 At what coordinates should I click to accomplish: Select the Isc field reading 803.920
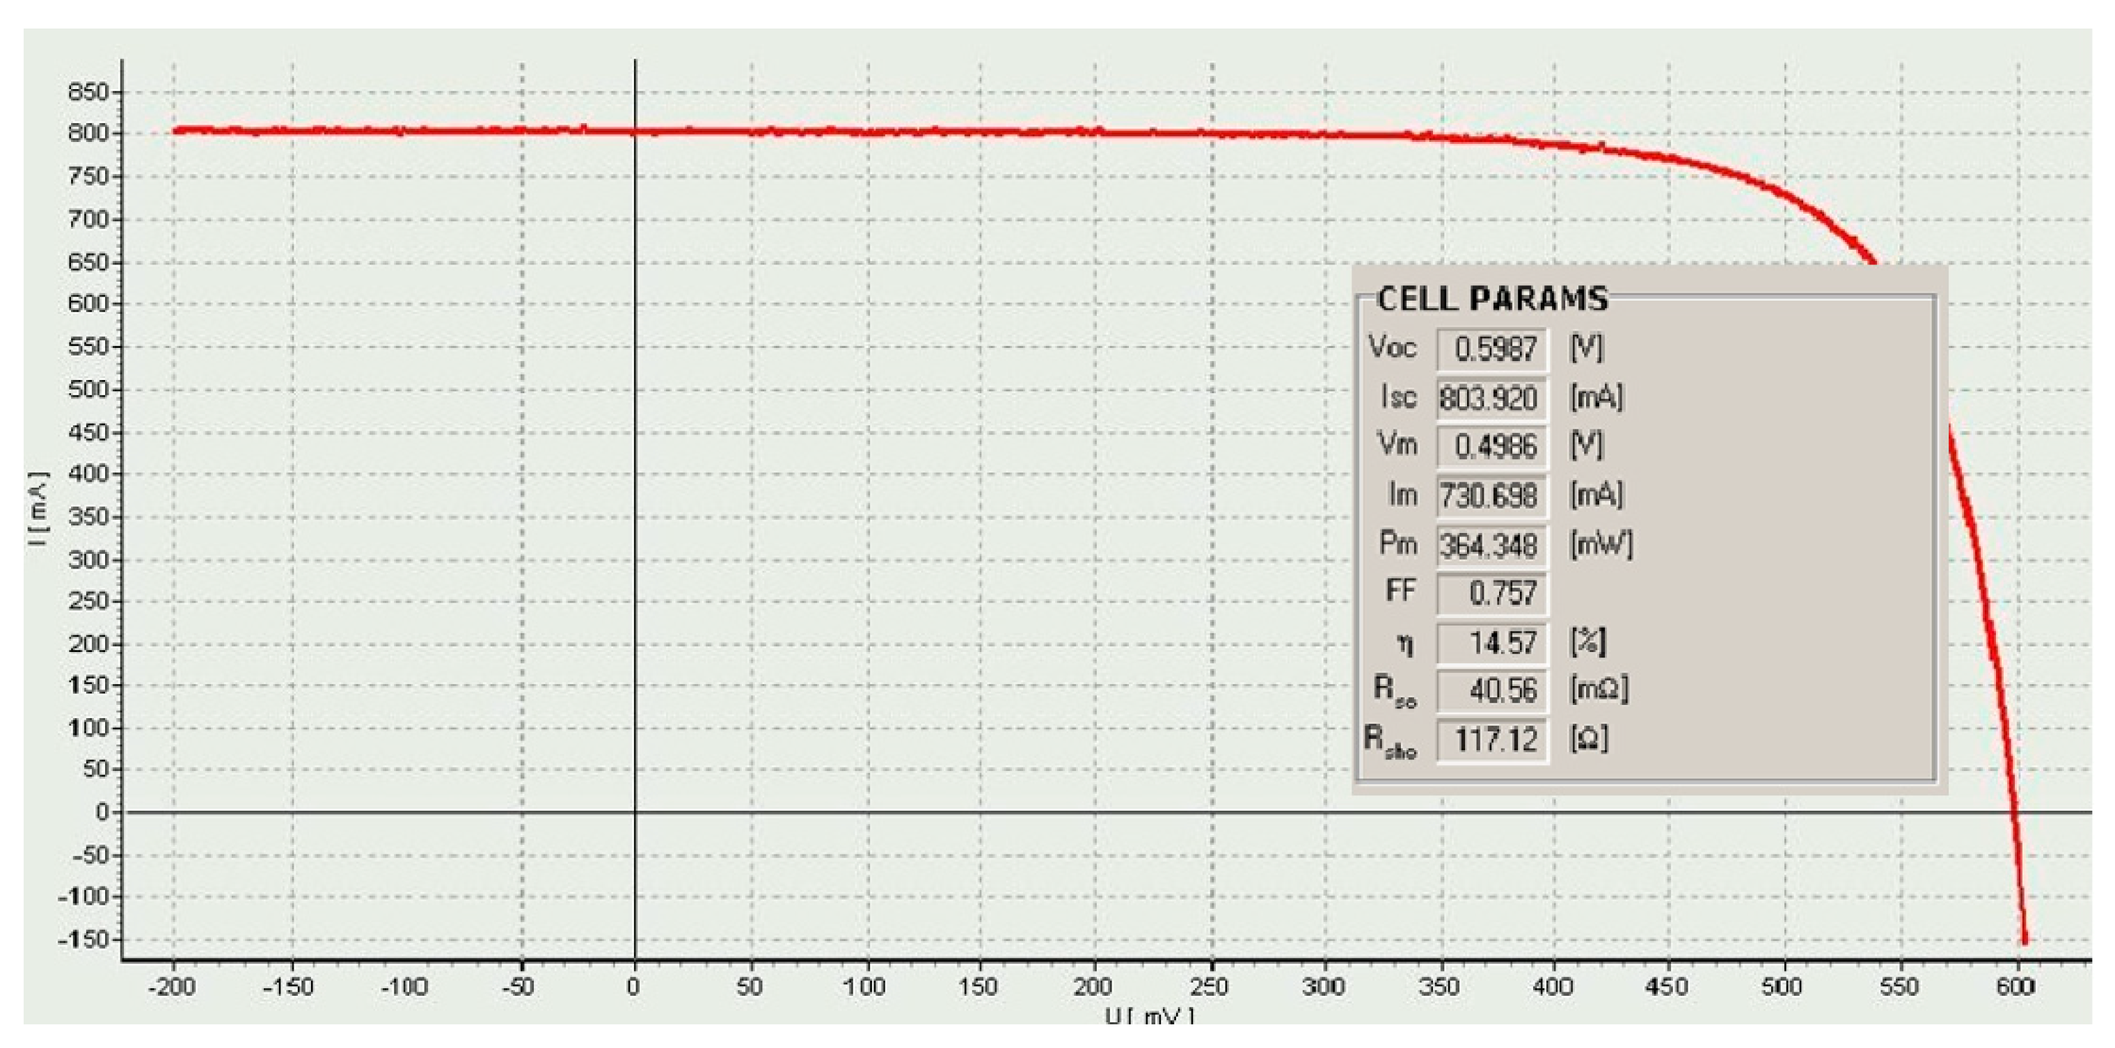(x=1492, y=399)
